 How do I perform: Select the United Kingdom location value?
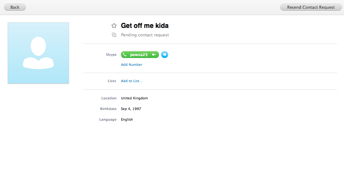(134, 98)
